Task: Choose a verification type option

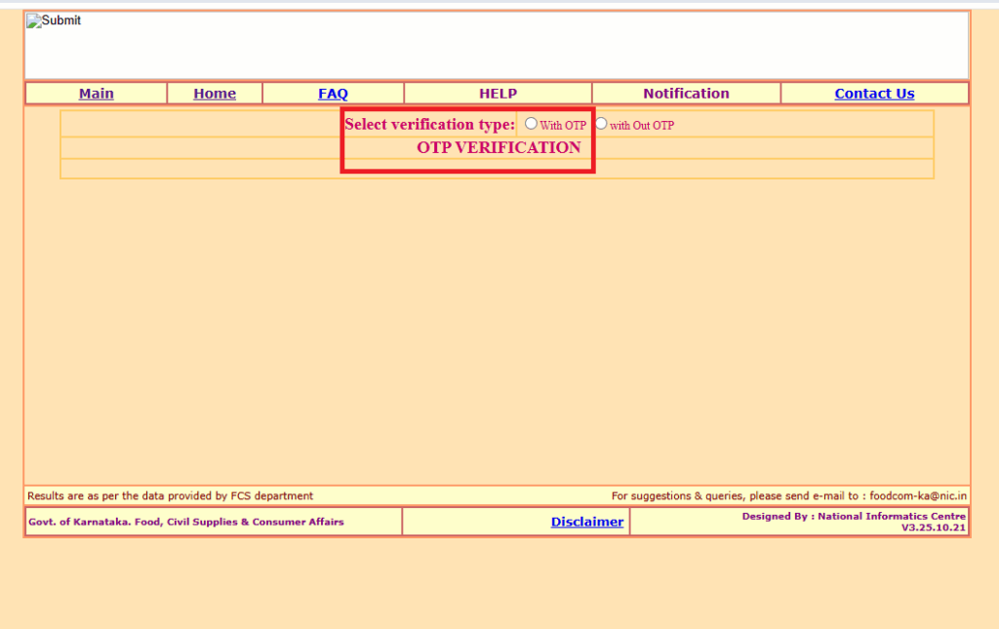Action: click(x=531, y=123)
